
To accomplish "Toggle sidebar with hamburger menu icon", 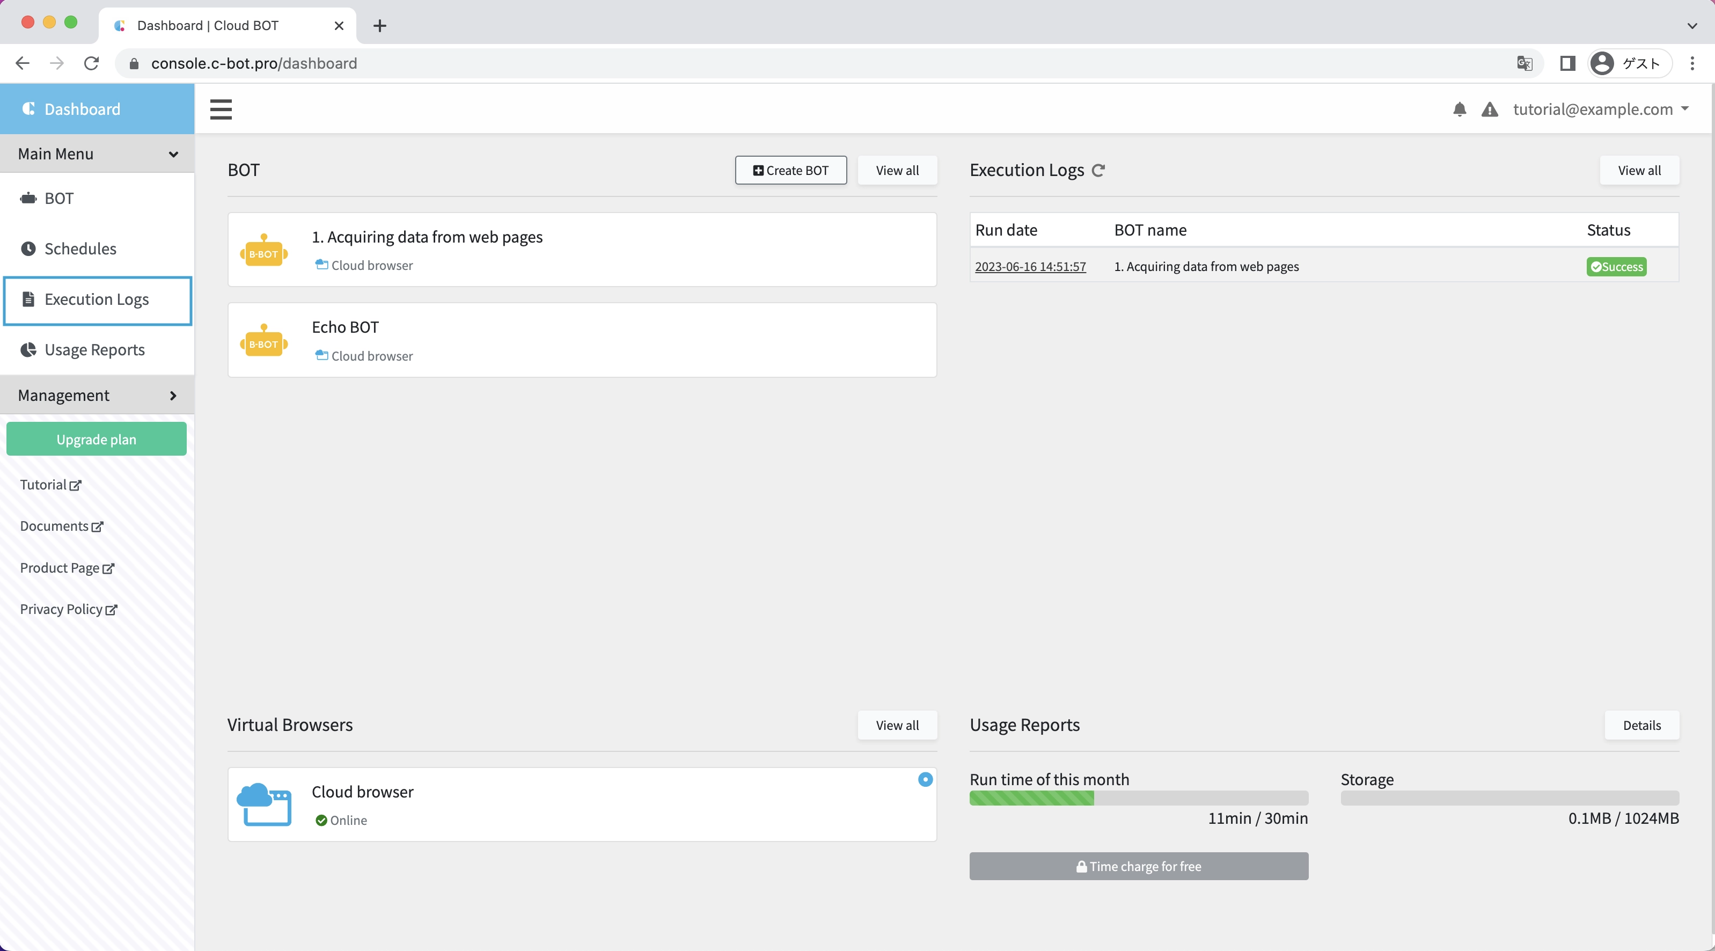I will (x=221, y=109).
